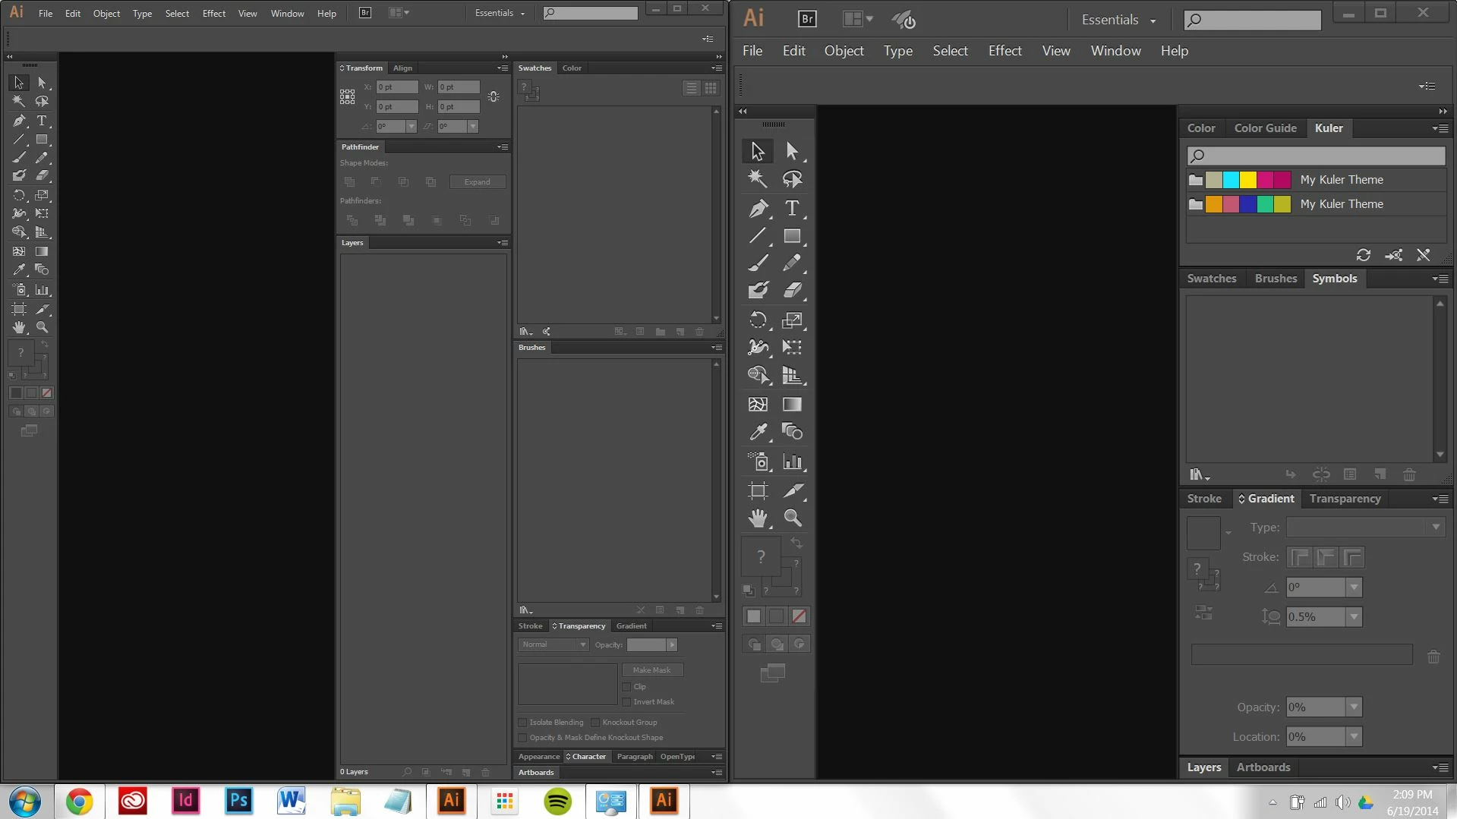1457x819 pixels.
Task: Open Spotify from the Windows taskbar
Action: point(558,801)
